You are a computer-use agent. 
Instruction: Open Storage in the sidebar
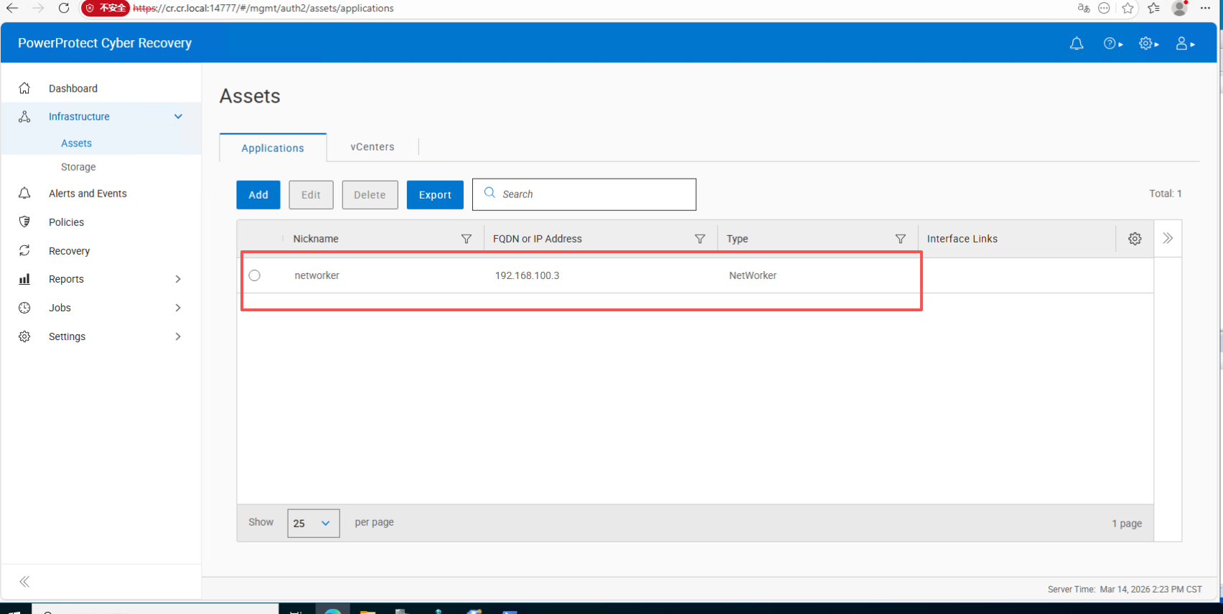click(78, 167)
